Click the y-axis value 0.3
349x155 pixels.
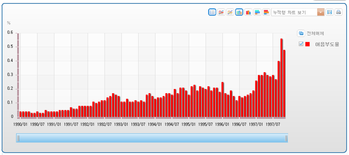(x=10, y=75)
